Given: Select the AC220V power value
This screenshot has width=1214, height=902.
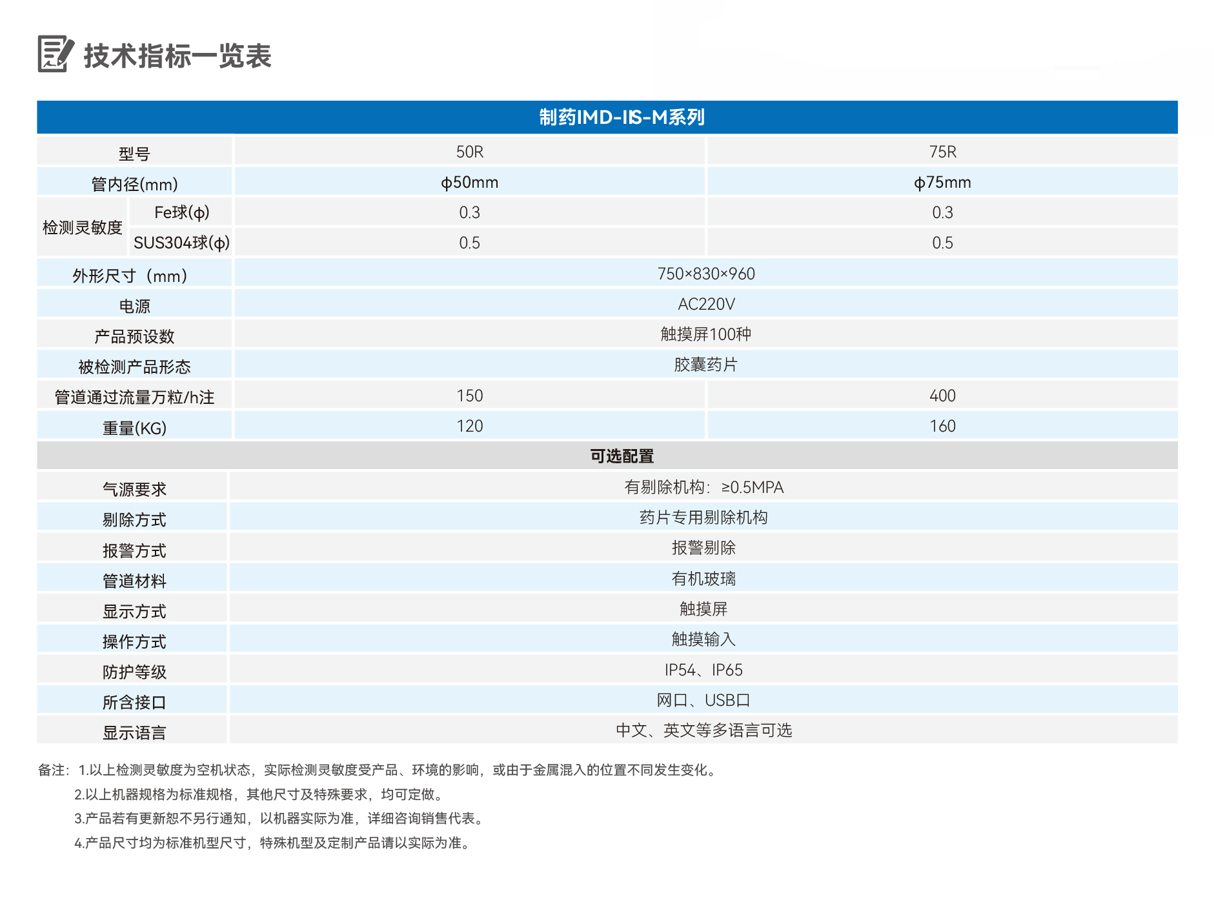Looking at the screenshot, I should click(x=707, y=303).
